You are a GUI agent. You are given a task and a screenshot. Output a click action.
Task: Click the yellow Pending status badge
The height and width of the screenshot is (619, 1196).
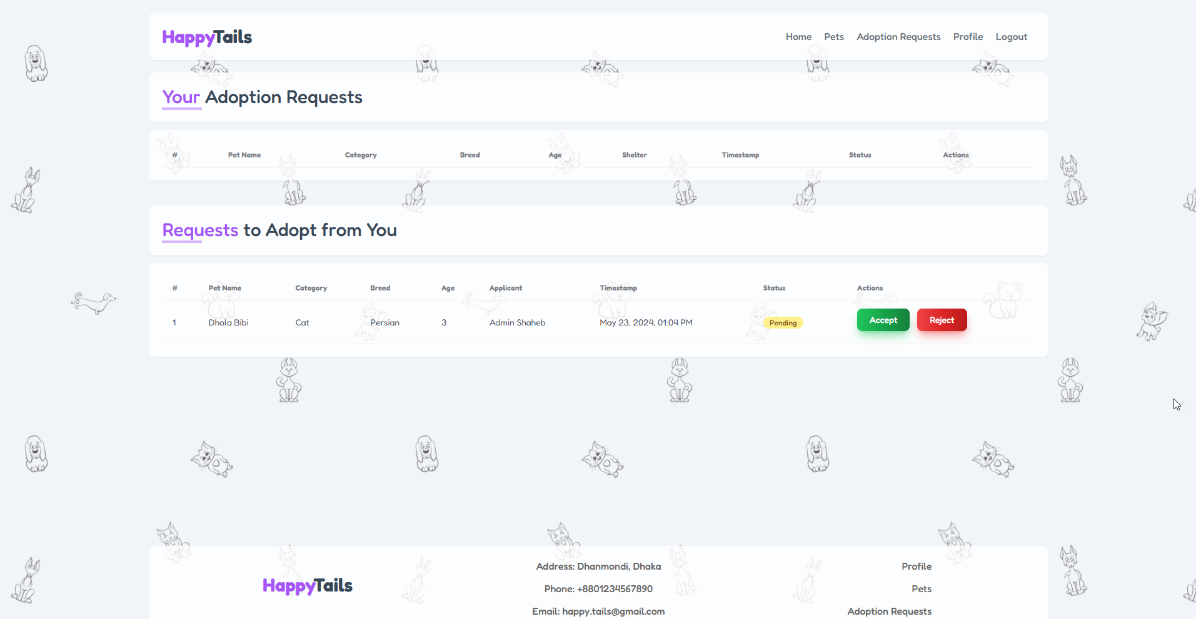(783, 323)
